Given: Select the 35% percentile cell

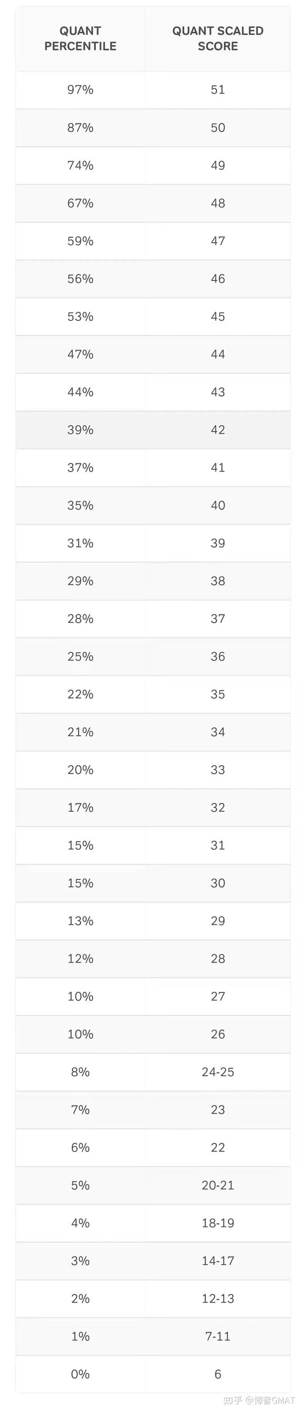Looking at the screenshot, I should pyautogui.click(x=80, y=506).
